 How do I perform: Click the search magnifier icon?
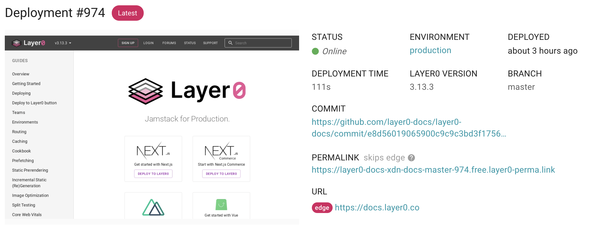click(230, 43)
